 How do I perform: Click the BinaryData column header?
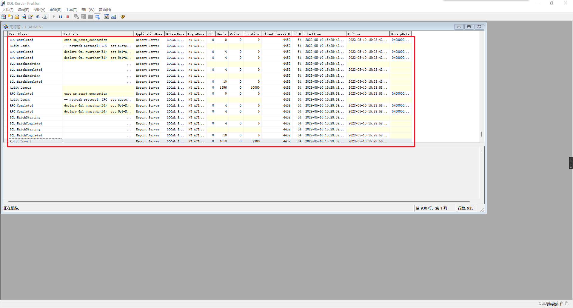[401, 34]
